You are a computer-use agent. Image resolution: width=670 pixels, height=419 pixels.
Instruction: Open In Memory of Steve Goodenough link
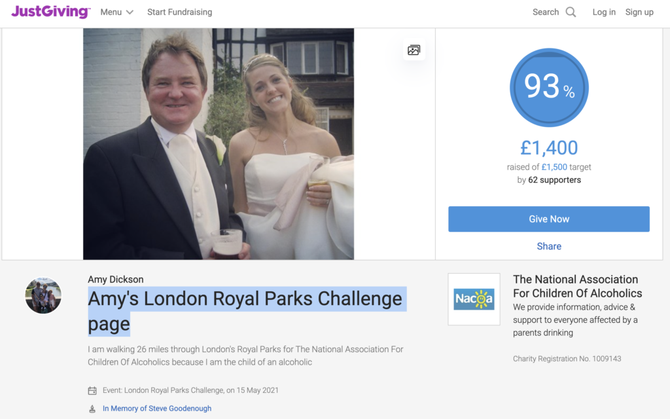(x=157, y=409)
